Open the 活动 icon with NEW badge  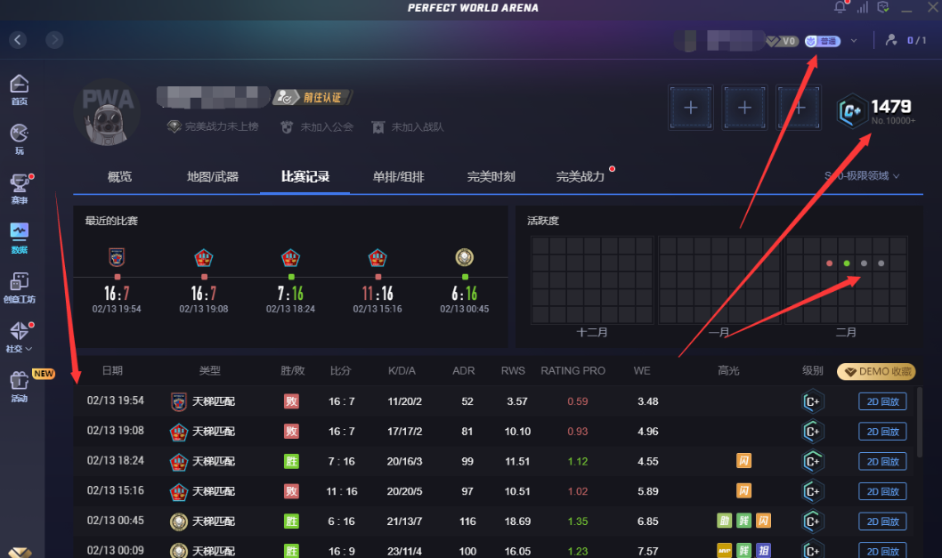[x=18, y=381]
